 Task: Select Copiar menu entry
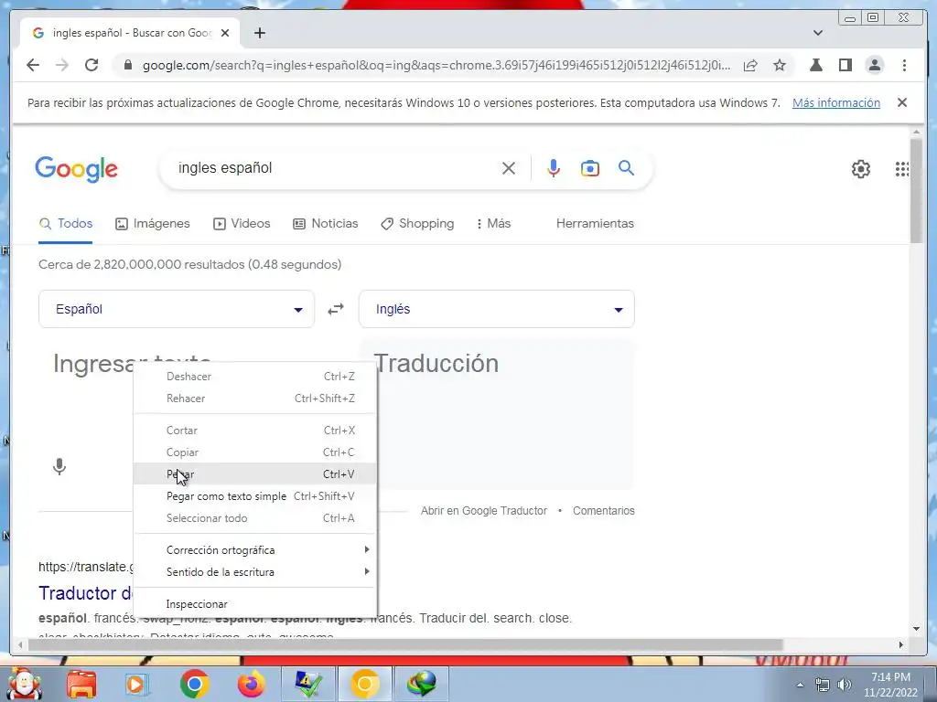click(255, 452)
